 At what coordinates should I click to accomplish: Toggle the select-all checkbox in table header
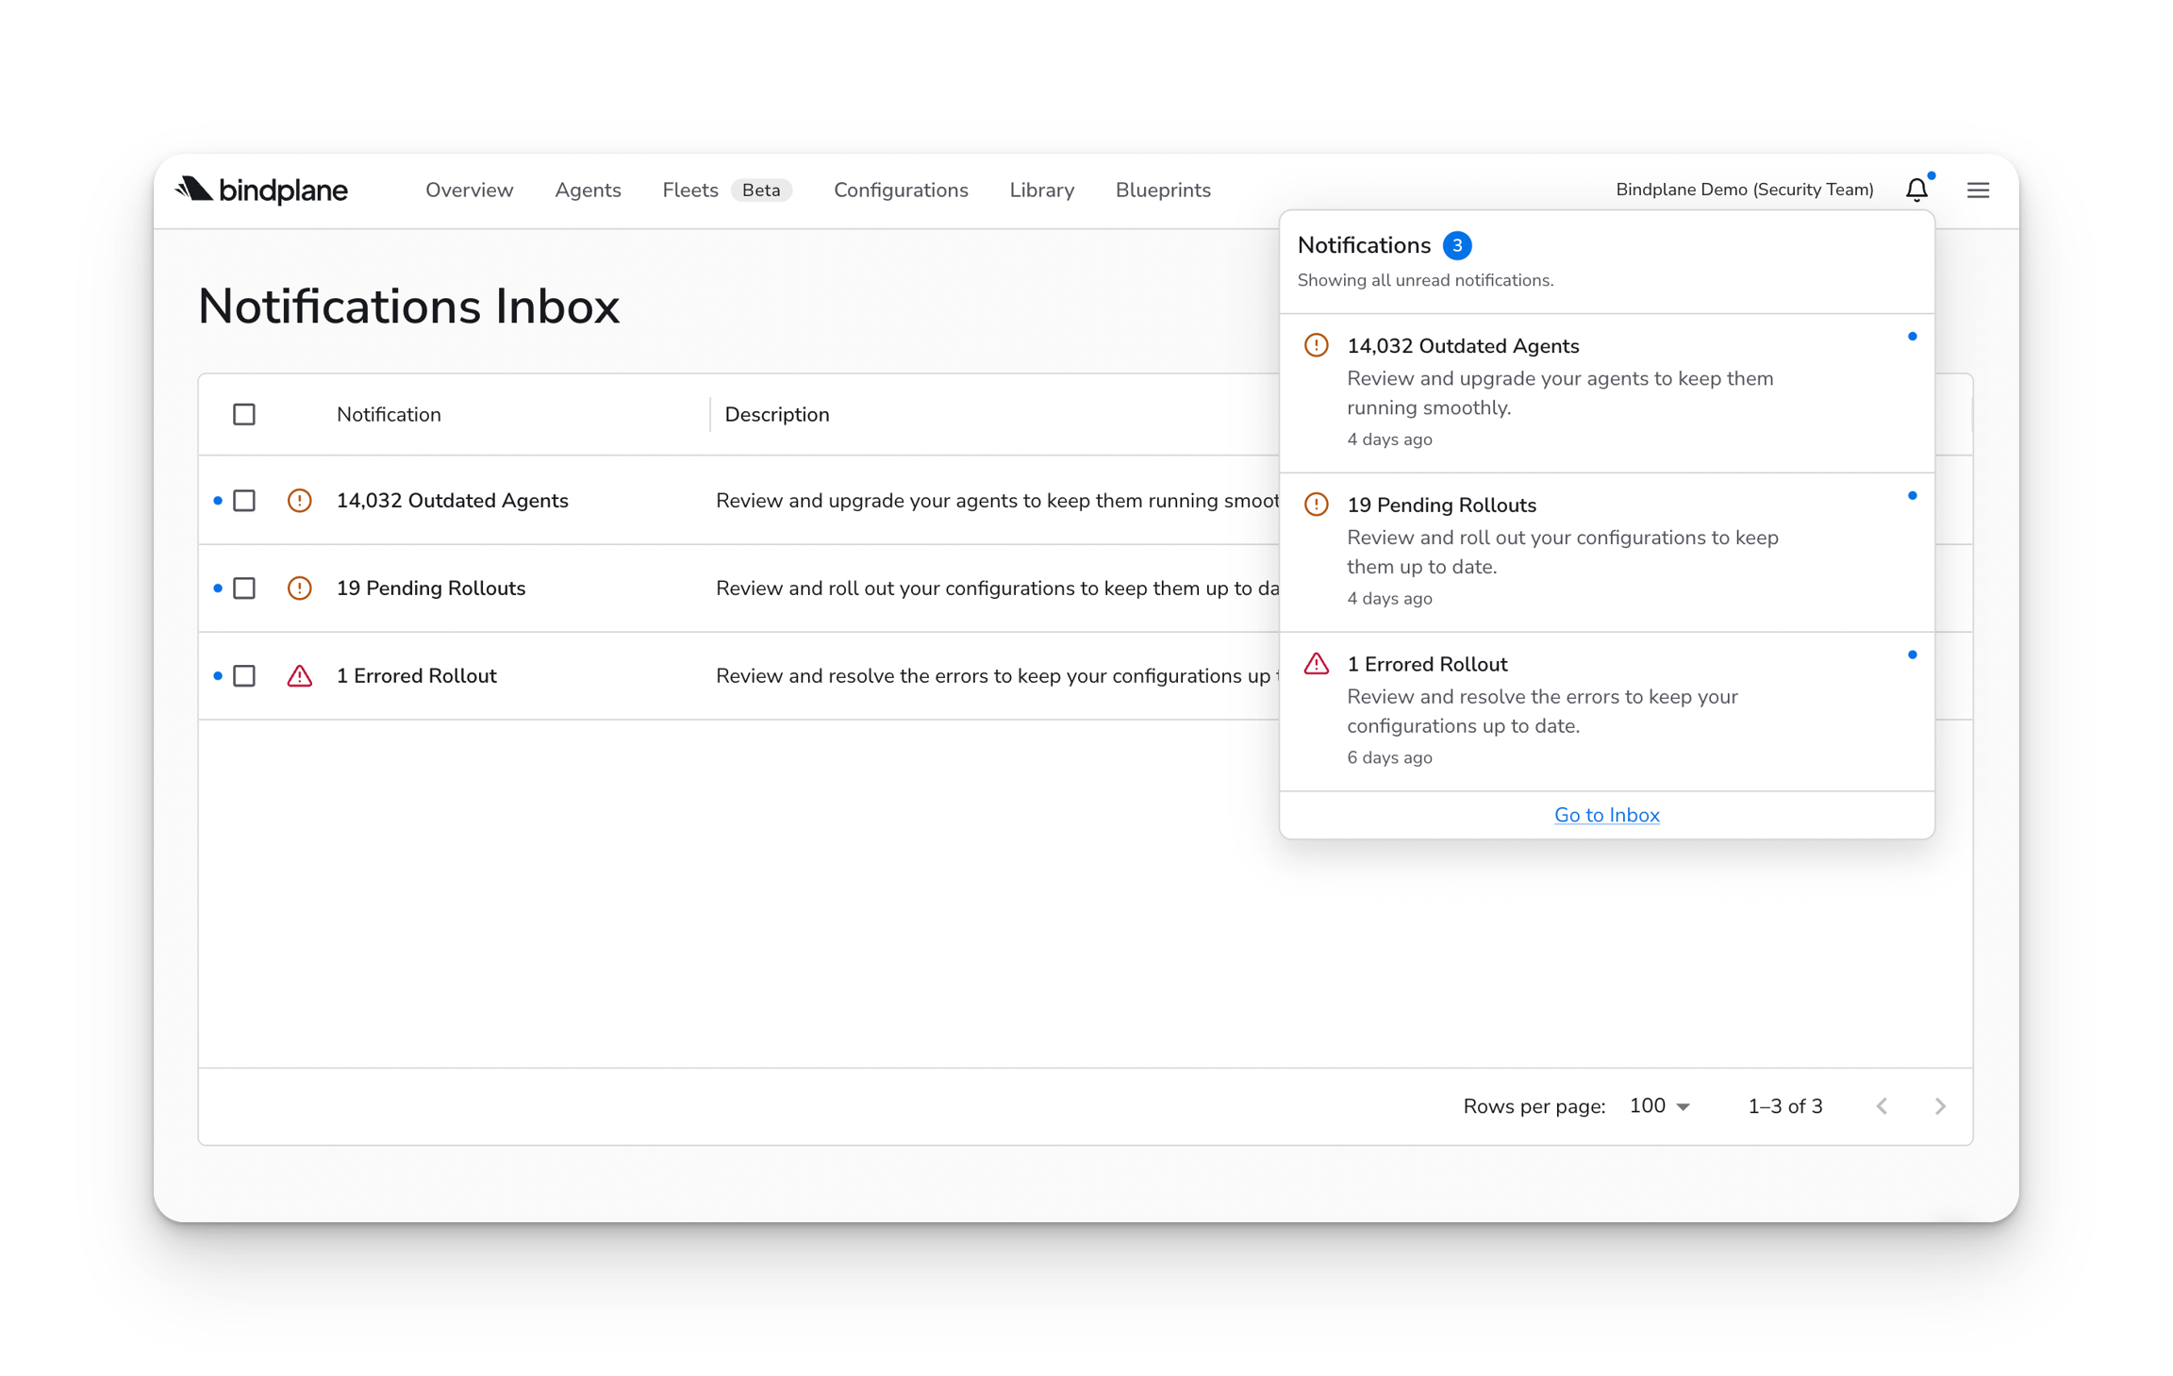coord(244,414)
